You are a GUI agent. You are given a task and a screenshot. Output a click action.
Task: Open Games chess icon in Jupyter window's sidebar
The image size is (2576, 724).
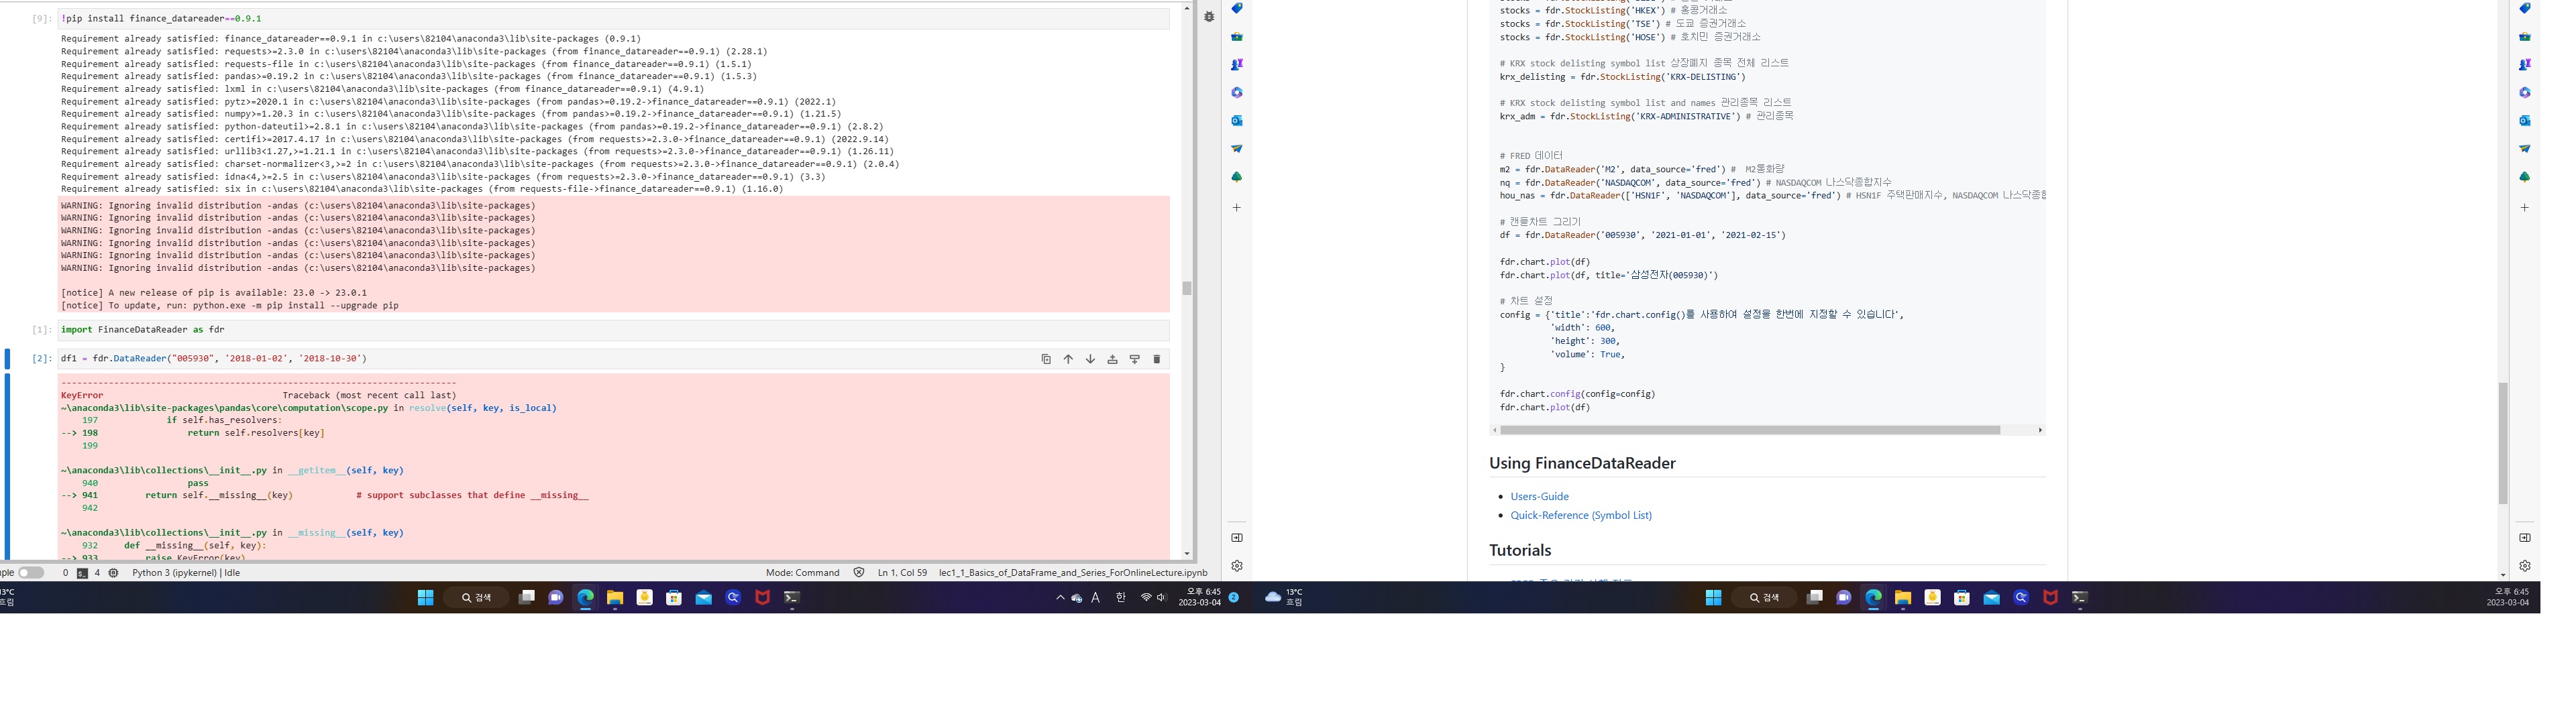1237,64
